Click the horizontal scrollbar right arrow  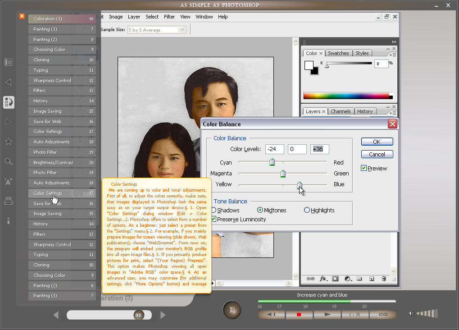289,284
